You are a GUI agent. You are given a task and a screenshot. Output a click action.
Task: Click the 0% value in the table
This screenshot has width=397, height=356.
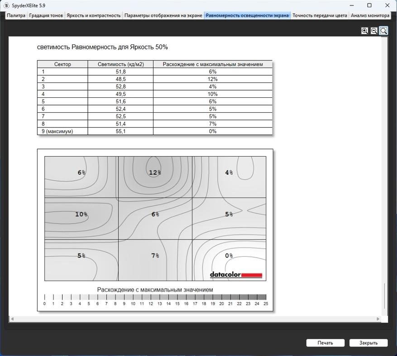click(x=213, y=131)
